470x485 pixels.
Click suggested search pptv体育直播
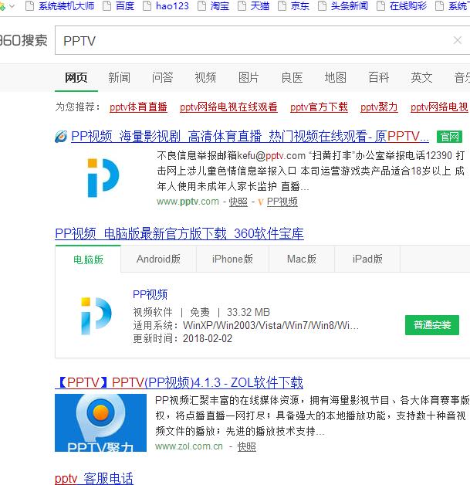pos(138,107)
